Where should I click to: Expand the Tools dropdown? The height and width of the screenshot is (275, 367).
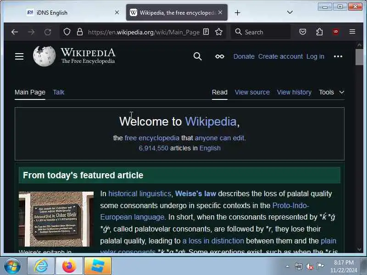coord(331,93)
